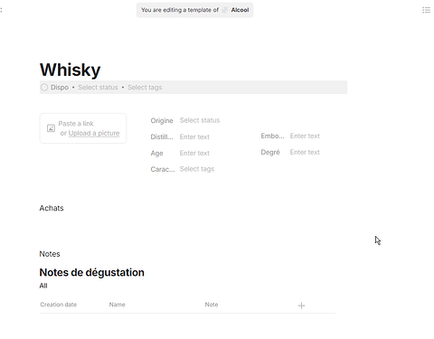Click the Distill... Enter text field

(194, 137)
